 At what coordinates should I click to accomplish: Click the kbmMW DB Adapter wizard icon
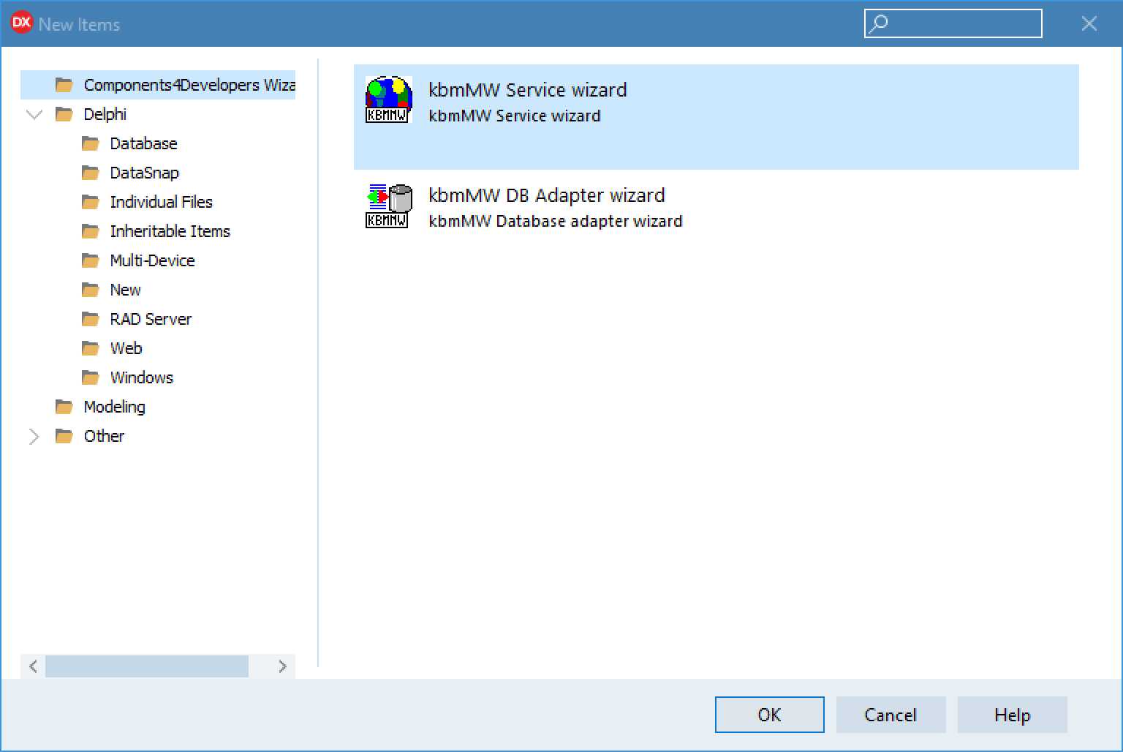388,205
